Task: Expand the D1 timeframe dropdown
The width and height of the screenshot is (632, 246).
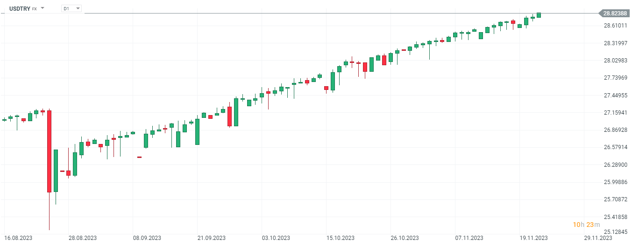Action: click(x=77, y=8)
